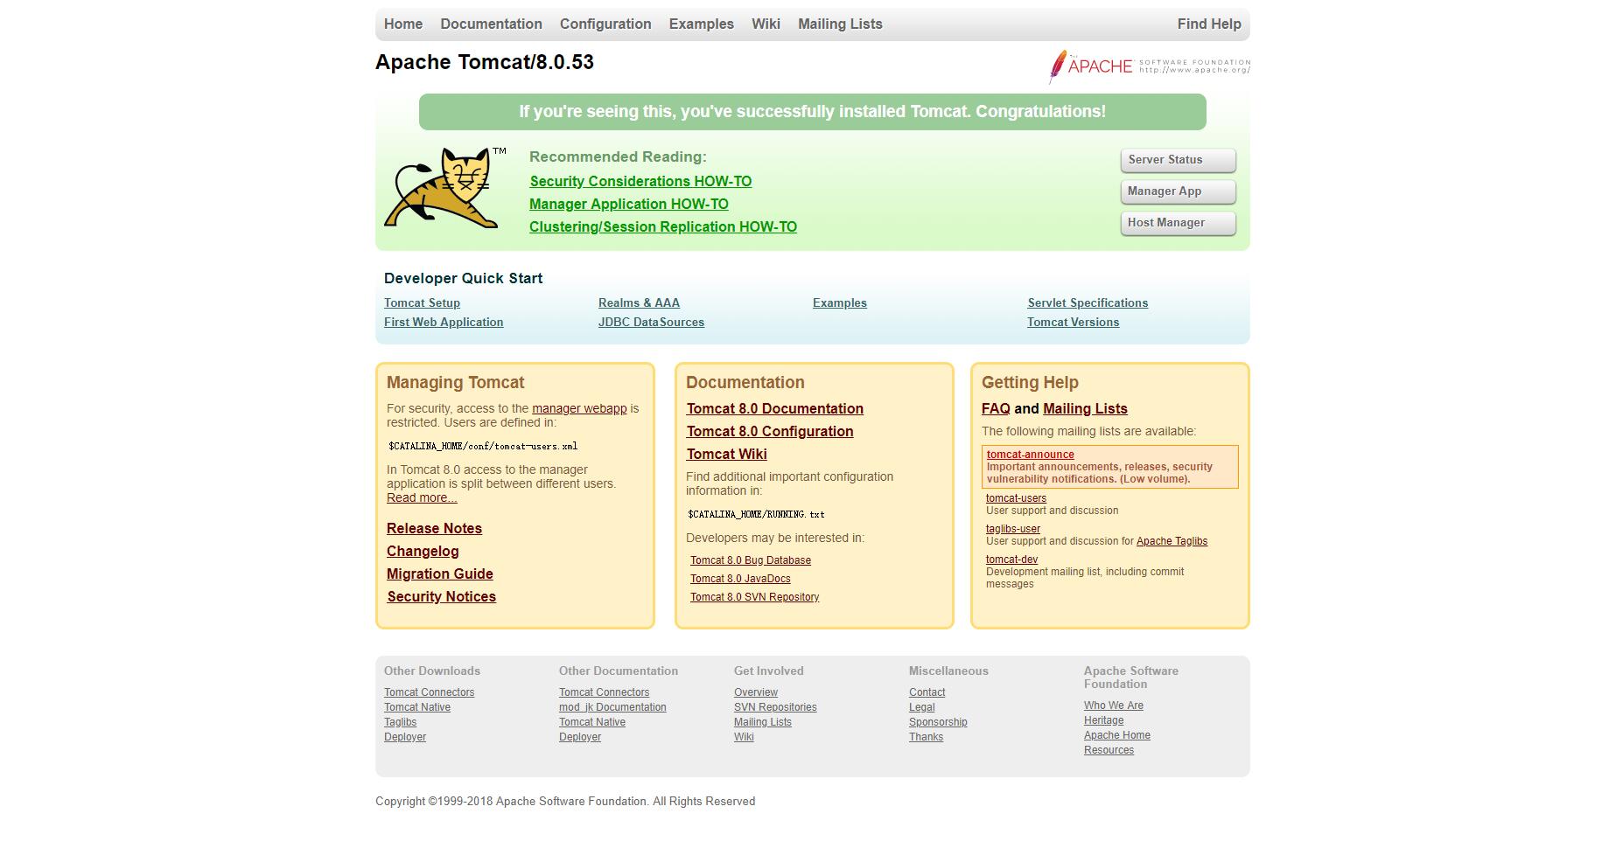
Task: Open Tomcat 8.0 Configuration link
Action: pos(770,432)
